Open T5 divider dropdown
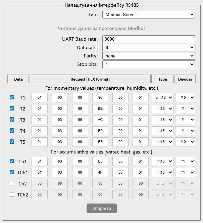Screen dimensions: 203x223 pos(185,142)
